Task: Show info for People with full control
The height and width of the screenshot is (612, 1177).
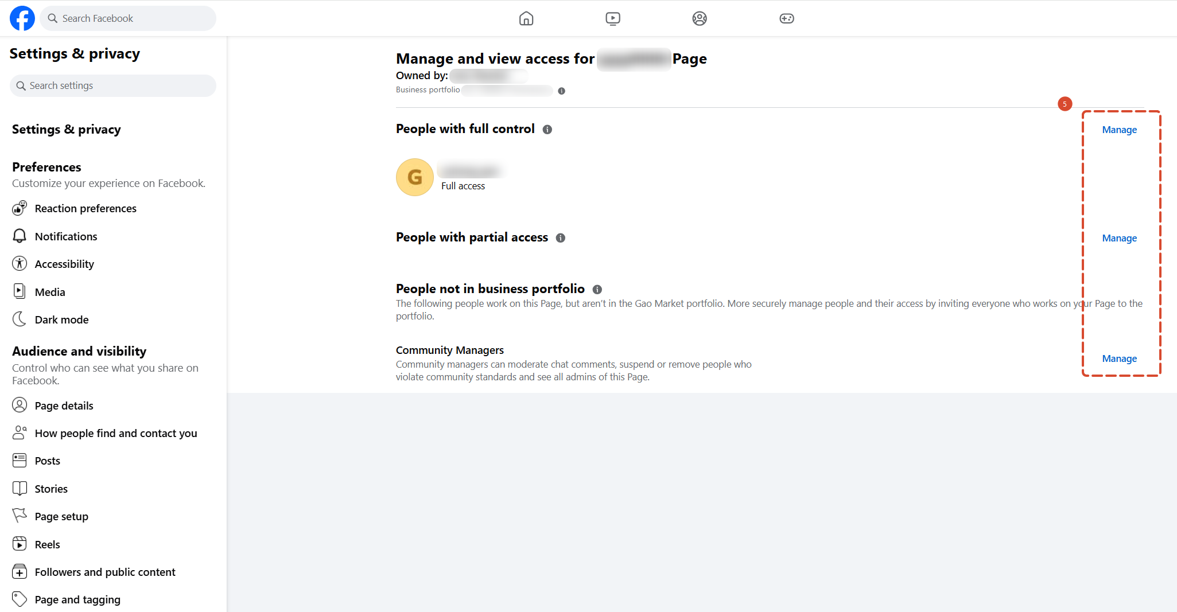Action: pos(547,130)
